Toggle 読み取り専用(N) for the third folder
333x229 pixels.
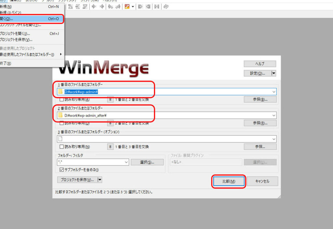pyautogui.click(x=61, y=147)
